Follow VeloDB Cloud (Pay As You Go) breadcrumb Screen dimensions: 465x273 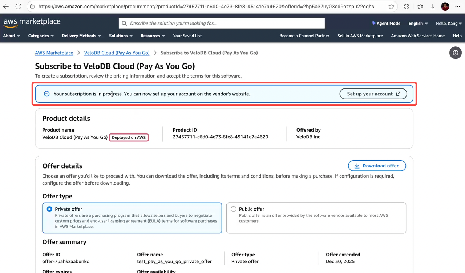pos(117,53)
